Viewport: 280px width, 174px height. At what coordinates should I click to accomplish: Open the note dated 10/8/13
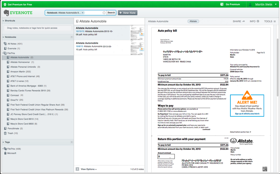click(109, 48)
